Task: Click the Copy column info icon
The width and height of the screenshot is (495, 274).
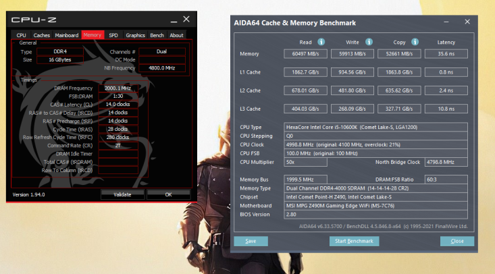Action: [x=415, y=42]
